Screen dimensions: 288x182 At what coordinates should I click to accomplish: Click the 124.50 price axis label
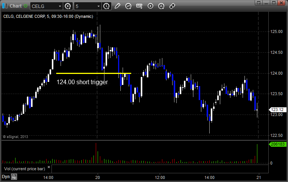(276, 52)
